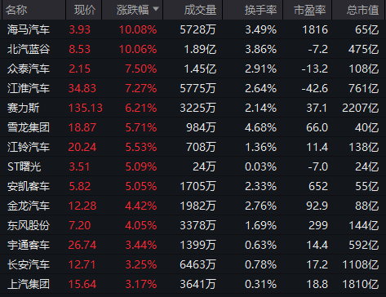The height and width of the screenshot is (297, 386).
Task: Select 东风股份 in the list
Action: pos(29,225)
